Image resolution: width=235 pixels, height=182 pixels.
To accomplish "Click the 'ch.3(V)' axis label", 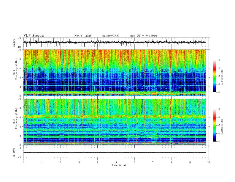I will 14,153.
